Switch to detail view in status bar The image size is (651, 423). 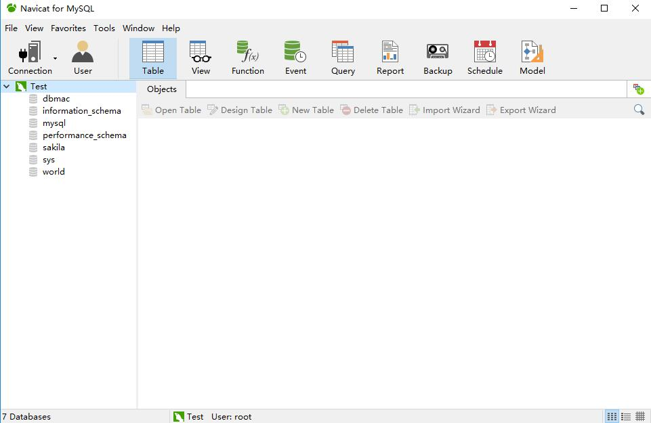[x=640, y=416]
